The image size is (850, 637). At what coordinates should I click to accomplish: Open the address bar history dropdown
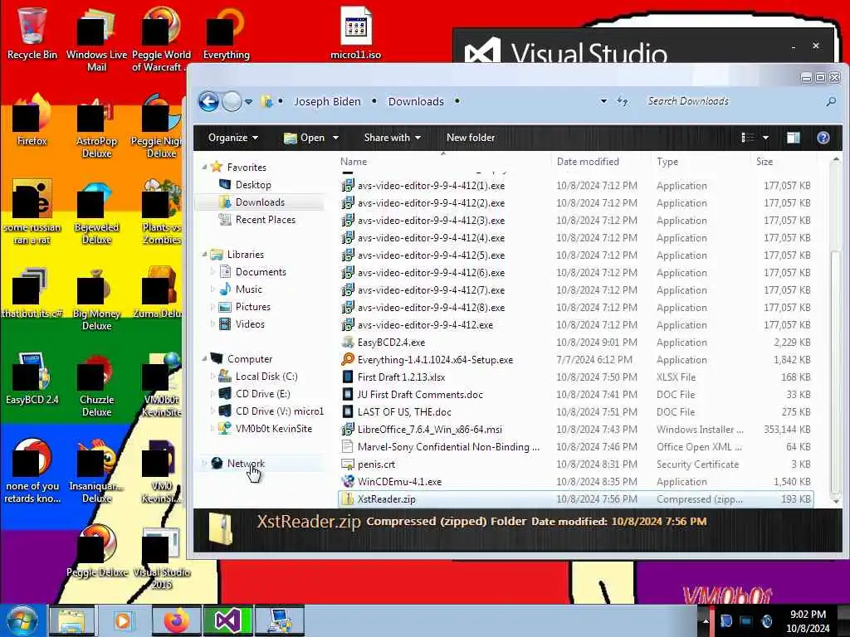click(603, 101)
